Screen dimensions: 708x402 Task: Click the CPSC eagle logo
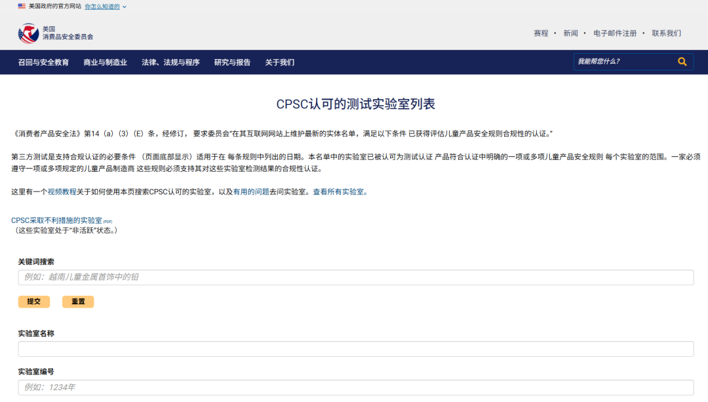(28, 33)
